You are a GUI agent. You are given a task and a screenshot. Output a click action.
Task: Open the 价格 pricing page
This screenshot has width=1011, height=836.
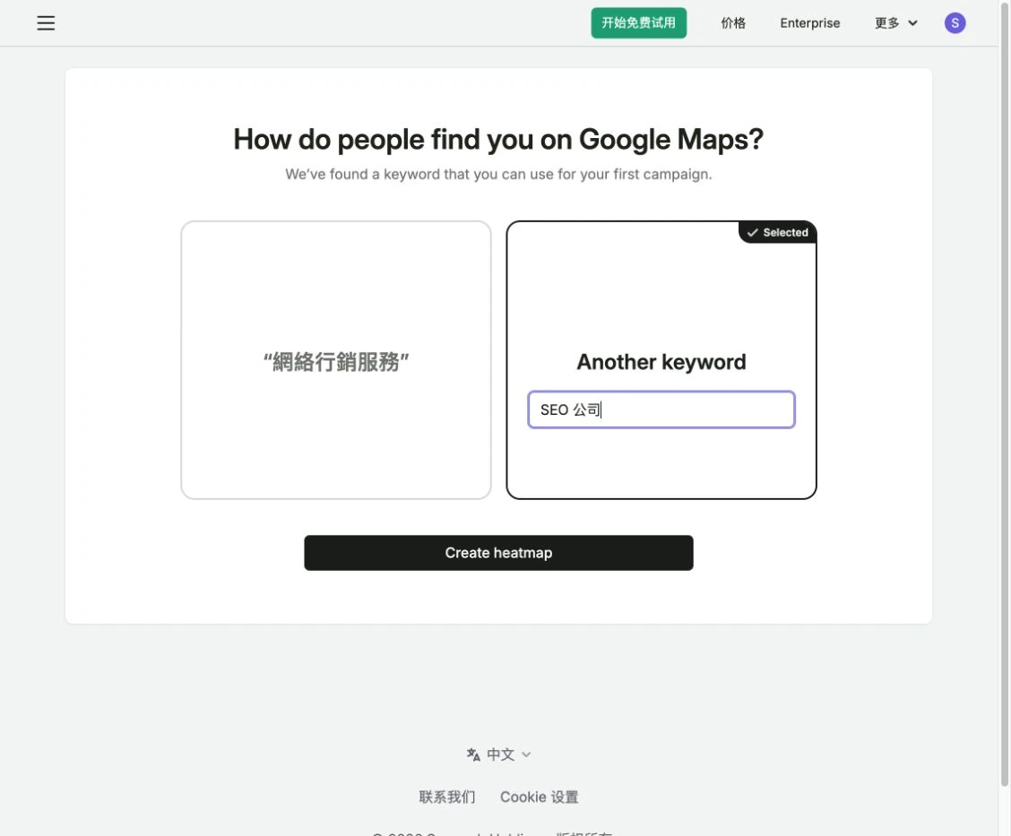(733, 23)
